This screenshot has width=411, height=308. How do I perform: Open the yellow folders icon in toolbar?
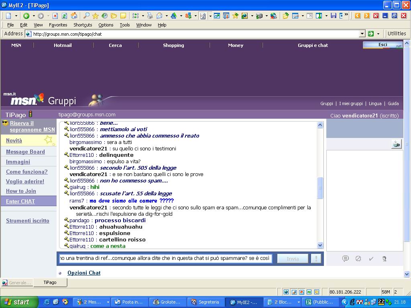pyautogui.click(x=114, y=16)
